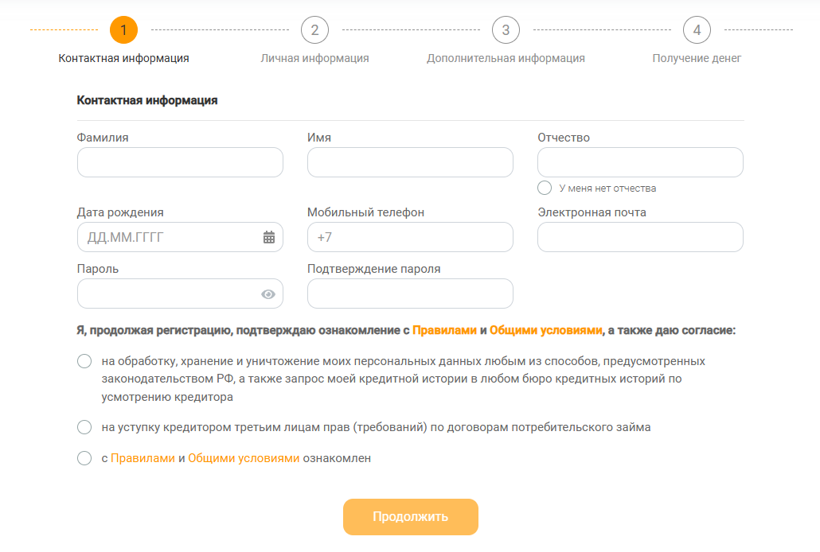Go to step 2 circle indicator
Viewport: 820px width, 552px height.
pyautogui.click(x=314, y=30)
